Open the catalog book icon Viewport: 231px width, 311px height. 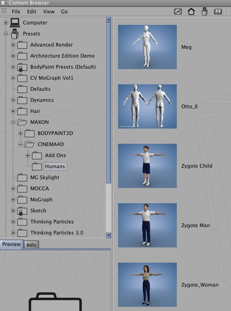click(218, 12)
